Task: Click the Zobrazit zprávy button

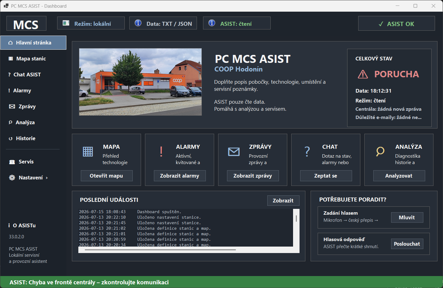Action: [253, 176]
